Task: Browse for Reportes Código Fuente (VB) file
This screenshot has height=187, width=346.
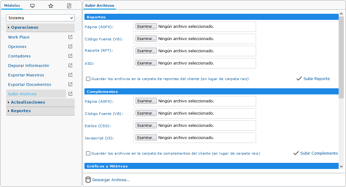Action: point(146,38)
